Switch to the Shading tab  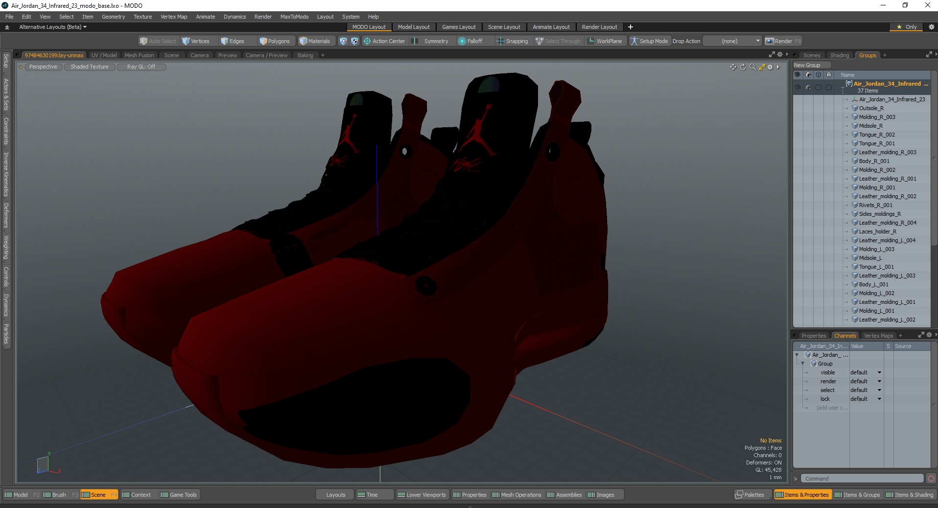click(840, 55)
